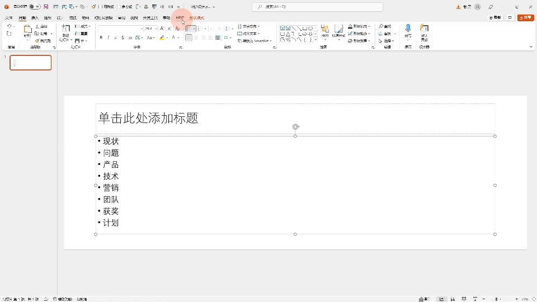This screenshot has height=302, width=537.
Task: Toggle Underline formatting
Action: click(115, 37)
